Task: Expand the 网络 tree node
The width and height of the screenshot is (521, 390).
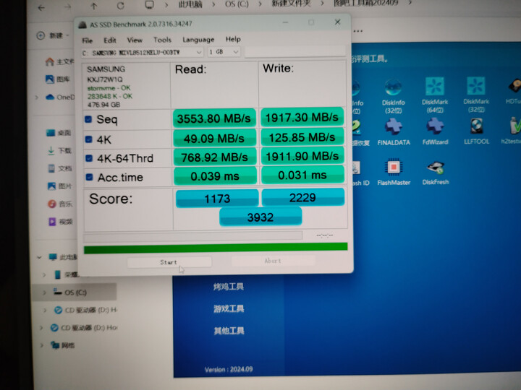Action: [42, 345]
